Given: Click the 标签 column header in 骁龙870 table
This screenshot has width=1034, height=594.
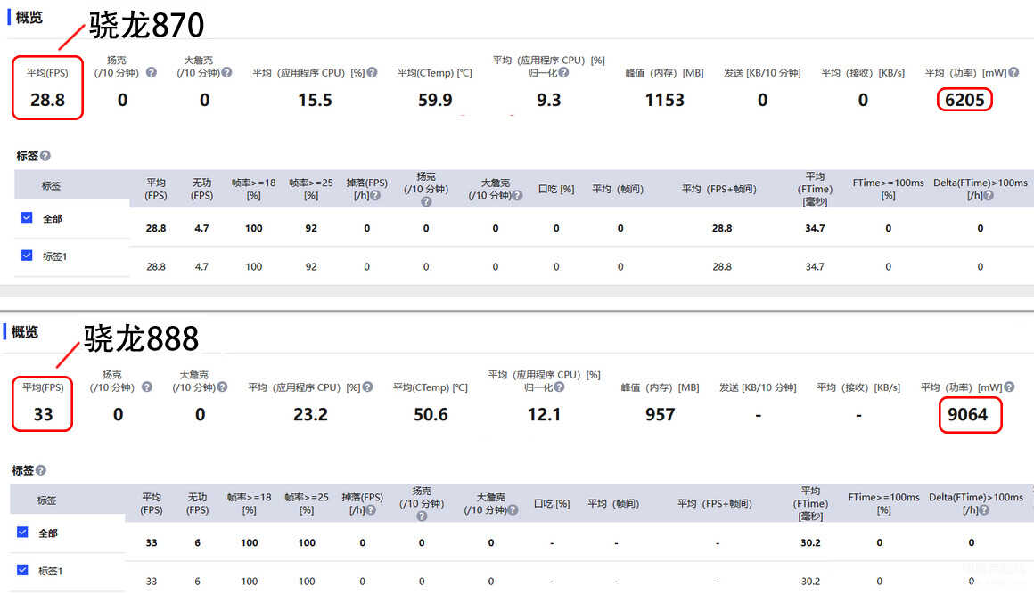Looking at the screenshot, I should 51,186.
